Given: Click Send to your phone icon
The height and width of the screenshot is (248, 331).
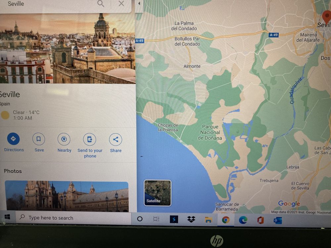Looking at the screenshot, I should tap(89, 140).
